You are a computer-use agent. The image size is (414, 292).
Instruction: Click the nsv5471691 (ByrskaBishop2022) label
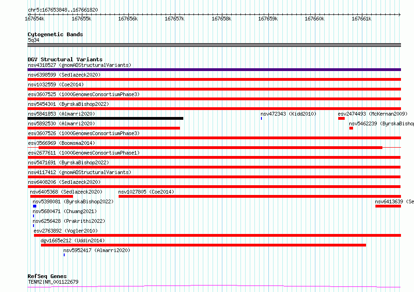68,162
